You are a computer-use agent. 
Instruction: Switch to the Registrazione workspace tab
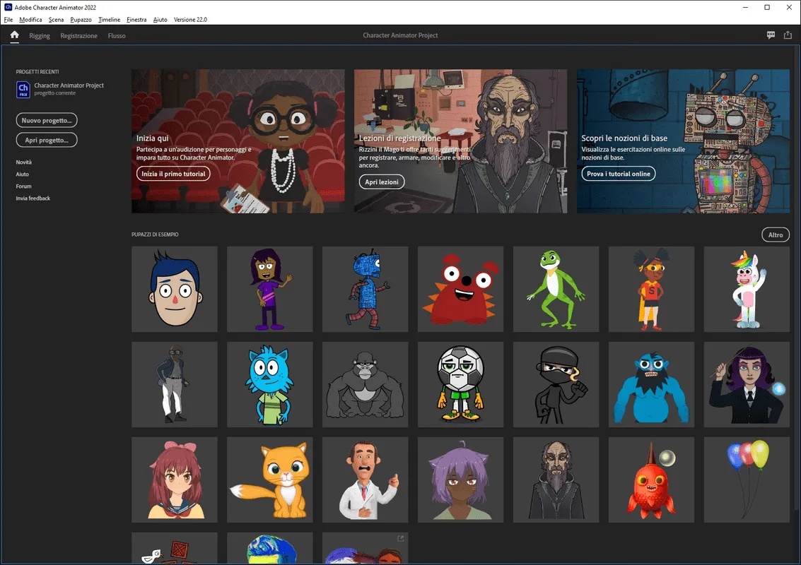(78, 36)
